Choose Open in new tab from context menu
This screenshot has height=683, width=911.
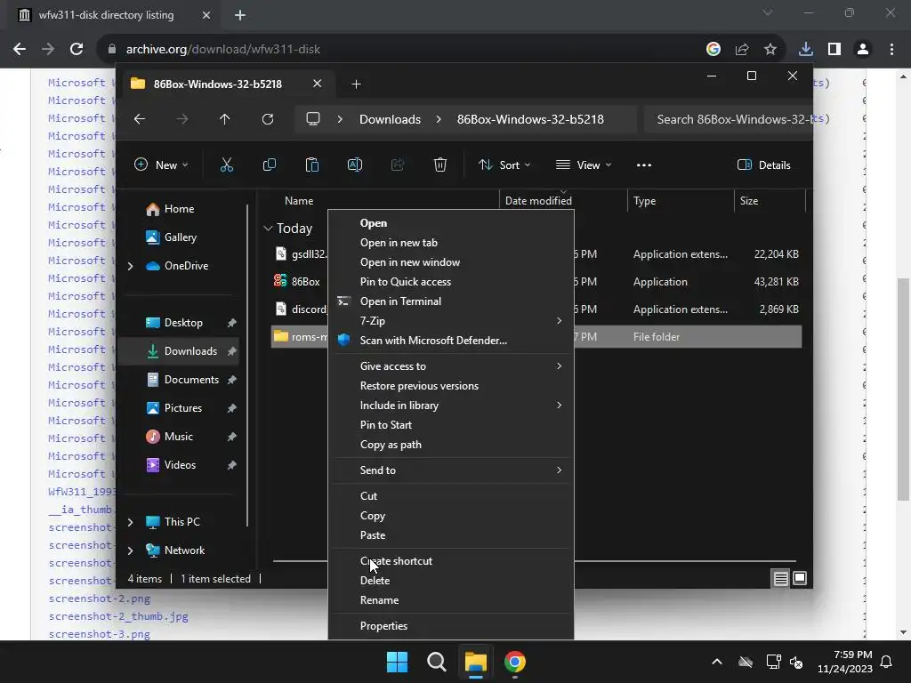click(x=451, y=243)
